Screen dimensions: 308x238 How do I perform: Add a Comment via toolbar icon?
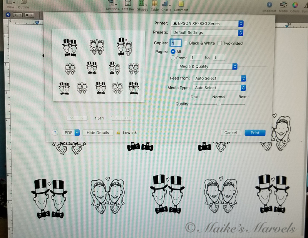181,5
